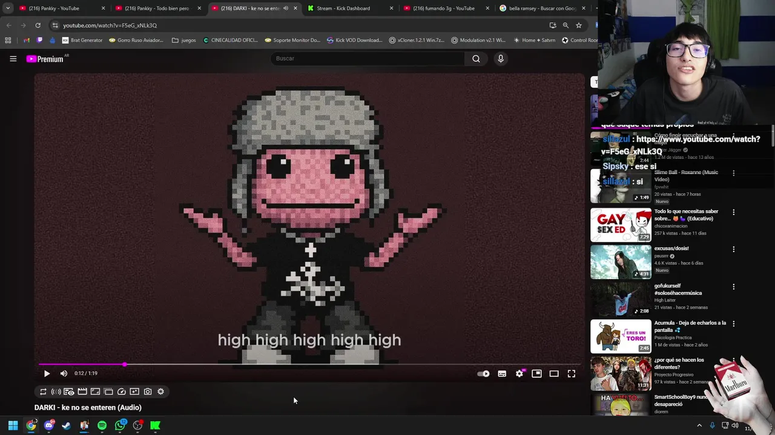
Task: Open Windows Start menu
Action: pyautogui.click(x=13, y=425)
